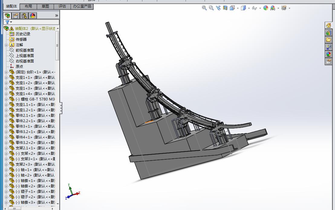The width and height of the screenshot is (335, 210).
Task: Open the Hide/Show Items dropdown arrow
Action: [260, 8]
